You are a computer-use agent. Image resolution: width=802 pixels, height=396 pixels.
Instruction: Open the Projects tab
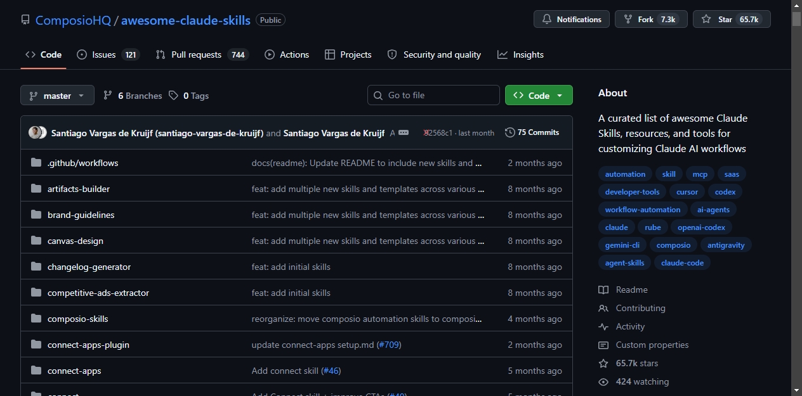coord(348,54)
